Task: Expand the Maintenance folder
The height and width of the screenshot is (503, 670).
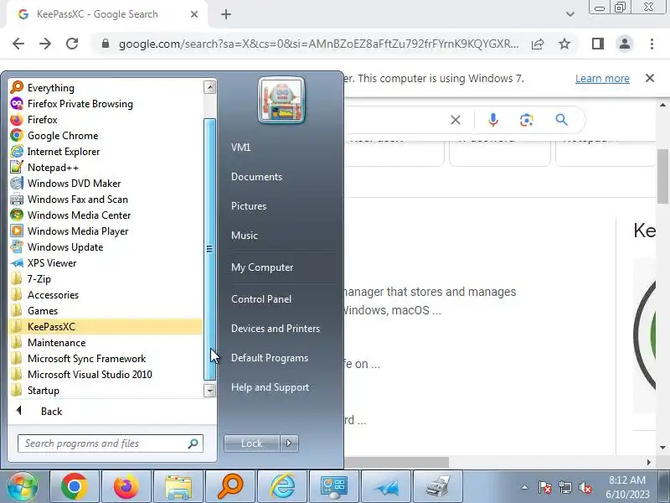Action: [x=106, y=343]
